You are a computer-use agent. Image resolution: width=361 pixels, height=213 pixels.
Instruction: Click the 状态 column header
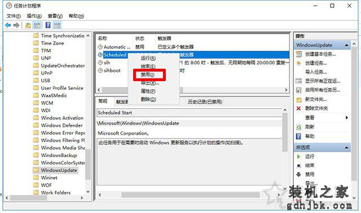coord(139,38)
